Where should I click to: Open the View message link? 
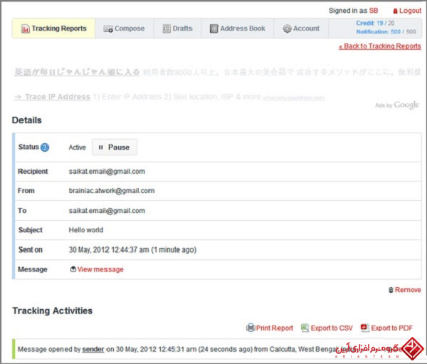coord(100,269)
